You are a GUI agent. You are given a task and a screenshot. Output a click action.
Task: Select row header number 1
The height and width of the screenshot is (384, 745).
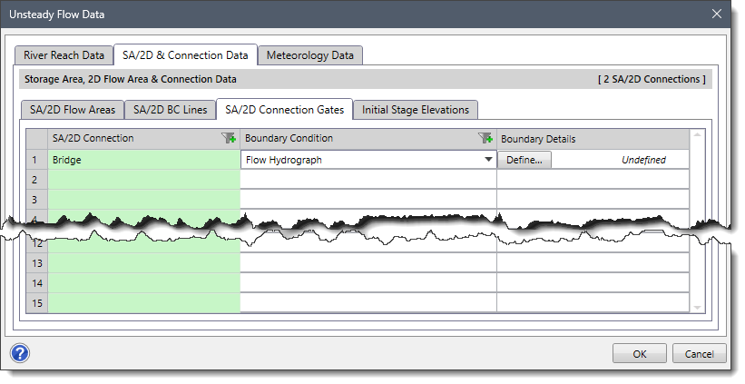(x=36, y=160)
